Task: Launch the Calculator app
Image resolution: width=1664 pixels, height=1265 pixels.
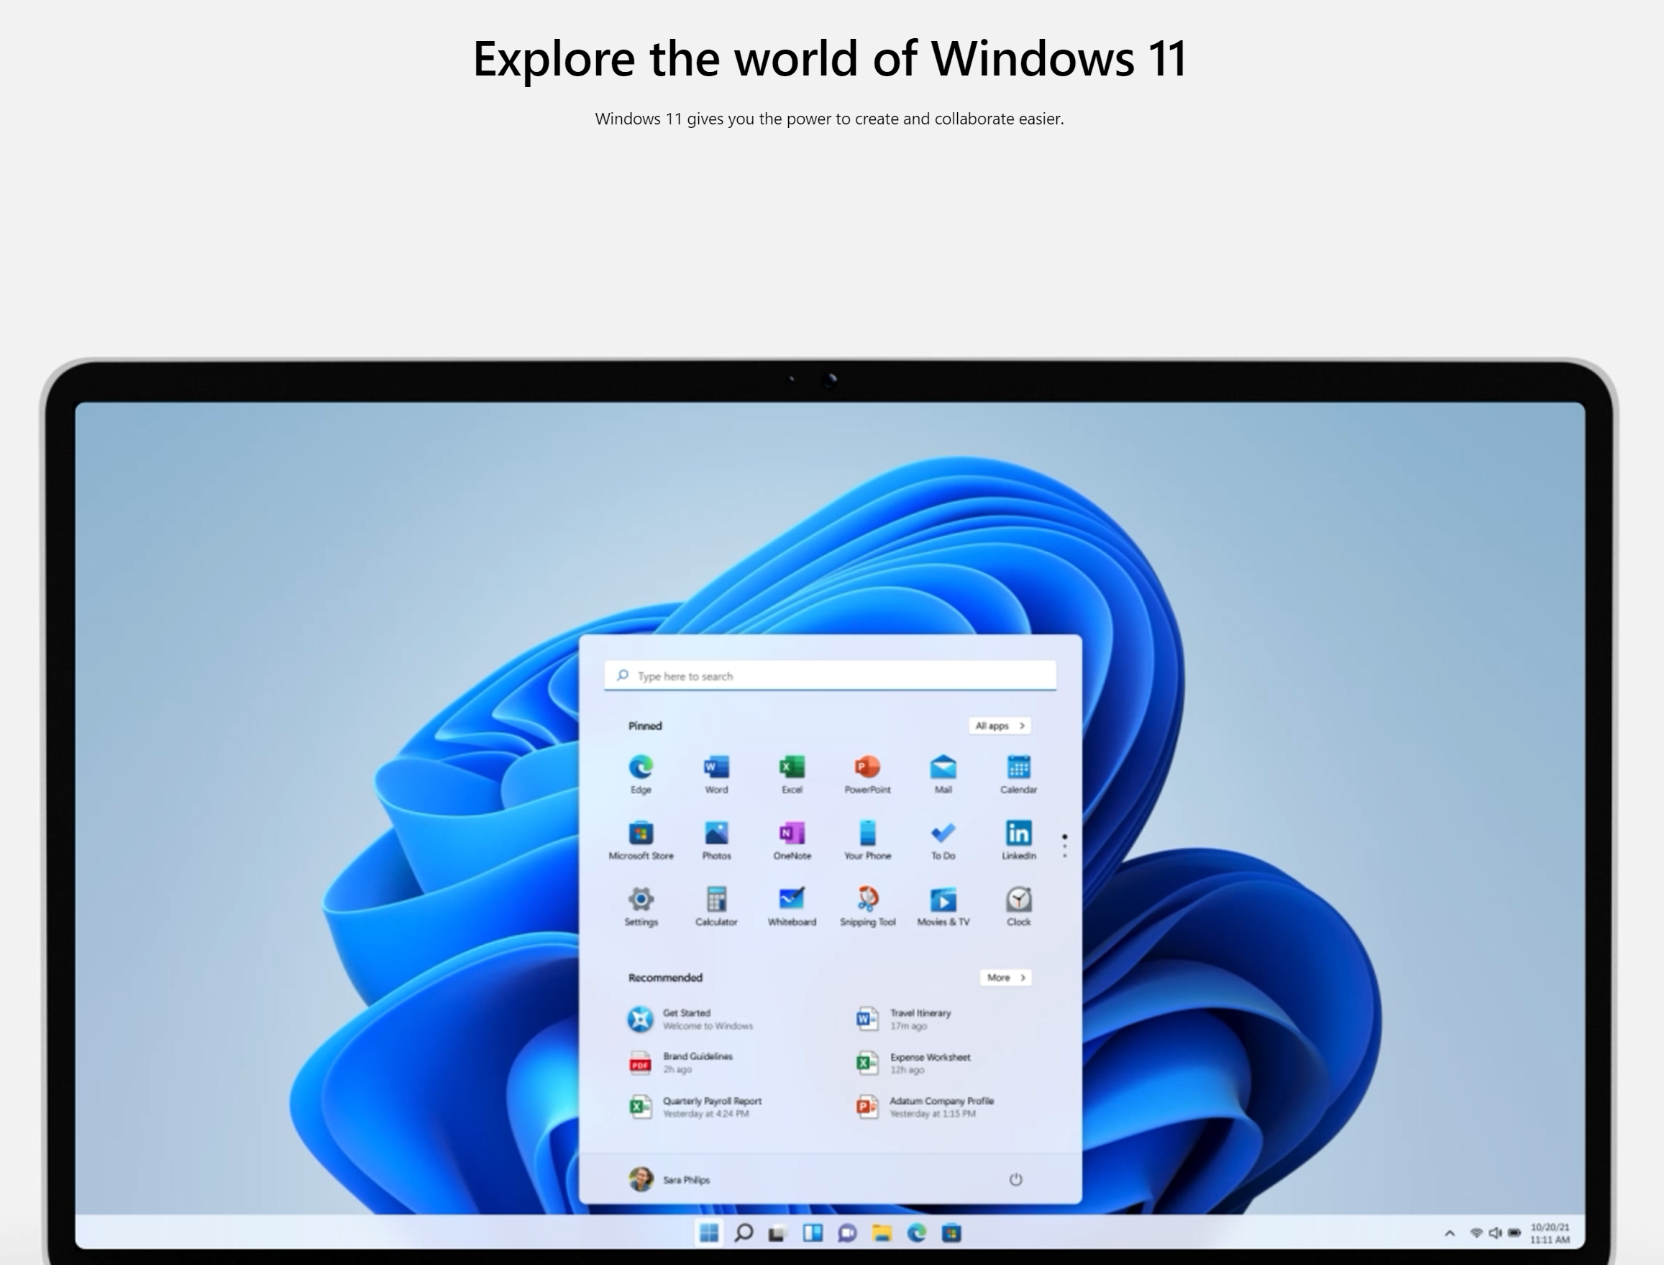Action: [716, 906]
